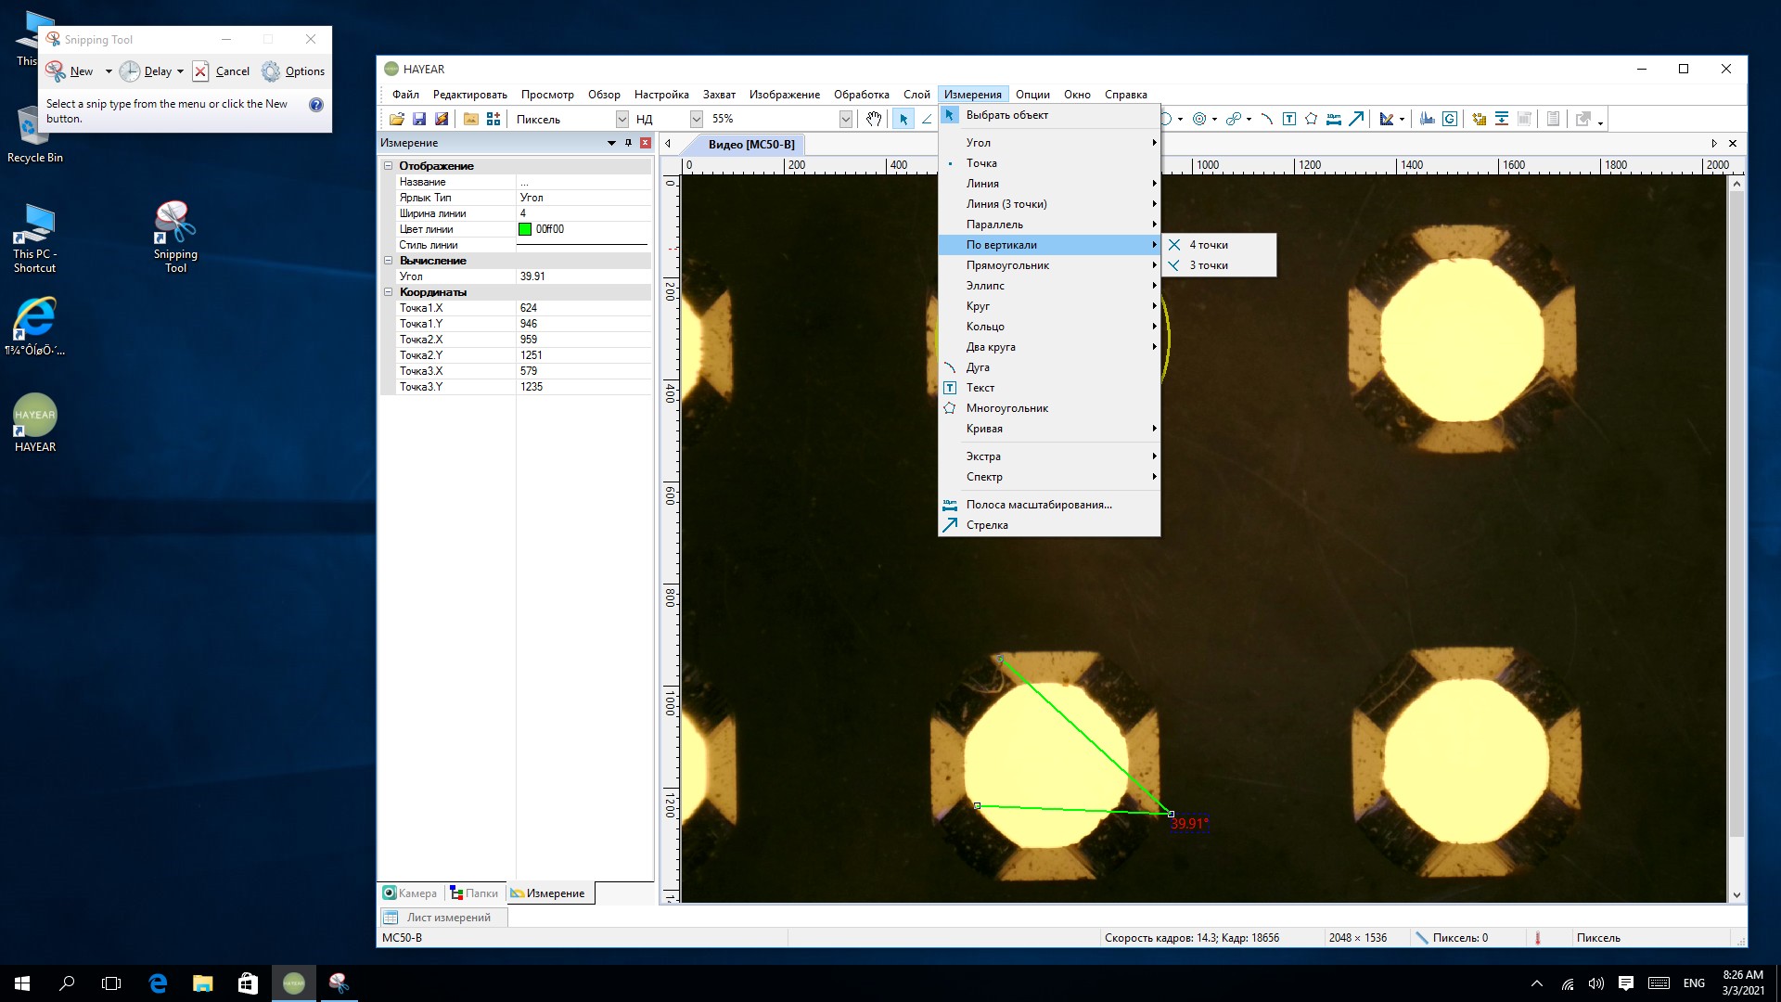Screen dimensions: 1781x1002
Task: Select the arrow drawing tool icon
Action: click(x=1356, y=119)
